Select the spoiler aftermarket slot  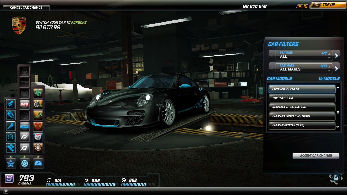click(x=25, y=82)
